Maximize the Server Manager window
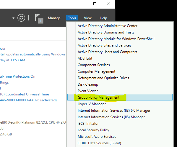 [95, 4]
